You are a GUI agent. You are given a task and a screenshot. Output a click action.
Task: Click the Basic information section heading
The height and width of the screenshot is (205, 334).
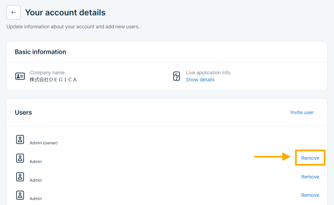click(x=40, y=52)
